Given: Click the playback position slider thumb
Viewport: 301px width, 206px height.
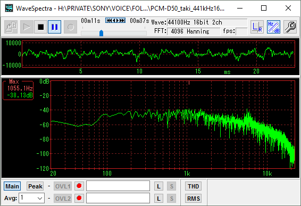Looking at the screenshot, I should point(102,33).
